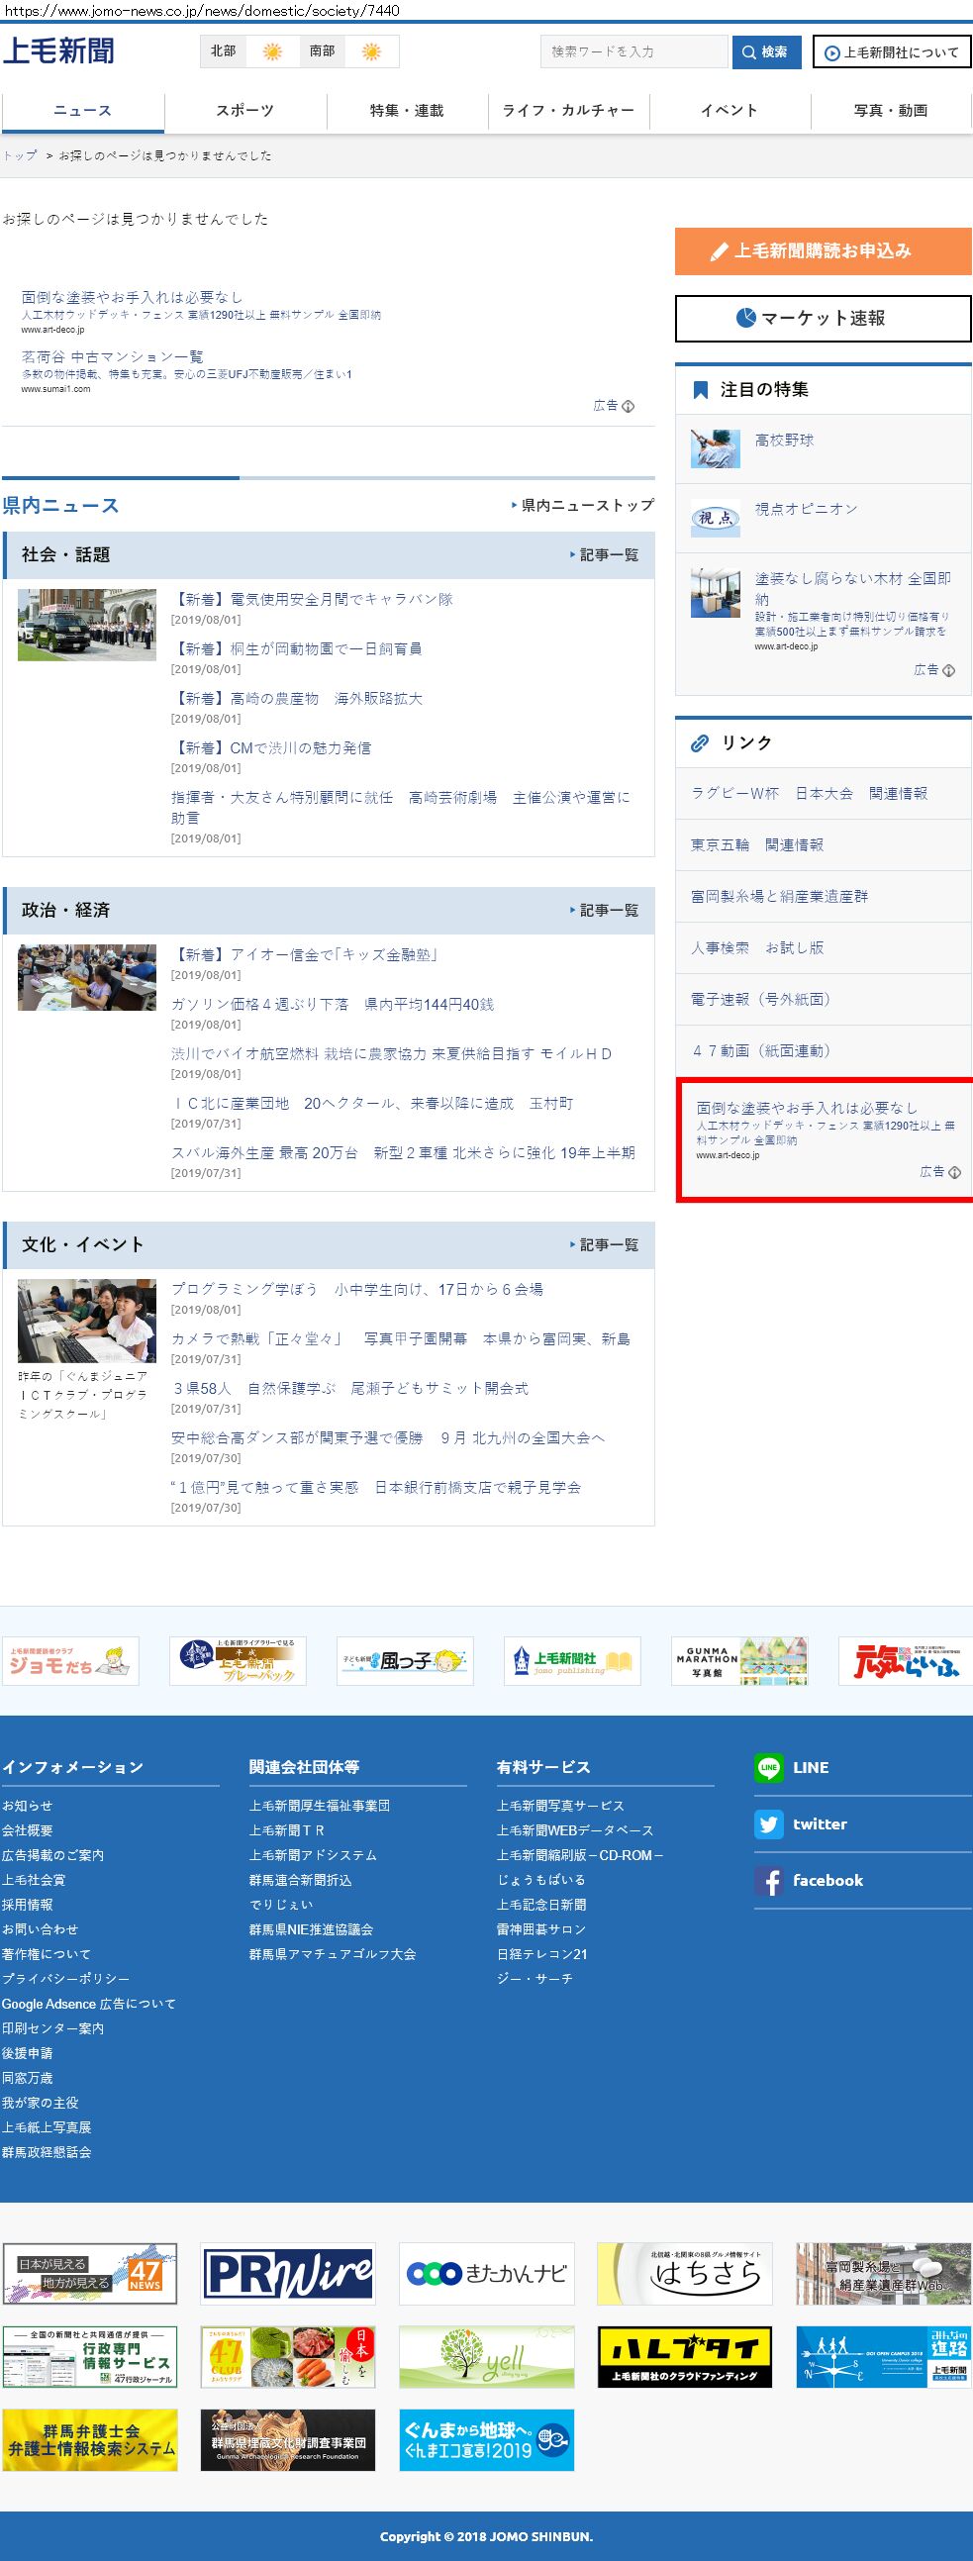973x2561 pixels.
Task: Click the ハレブタイ crowdfunding banner
Action: click(x=684, y=2356)
